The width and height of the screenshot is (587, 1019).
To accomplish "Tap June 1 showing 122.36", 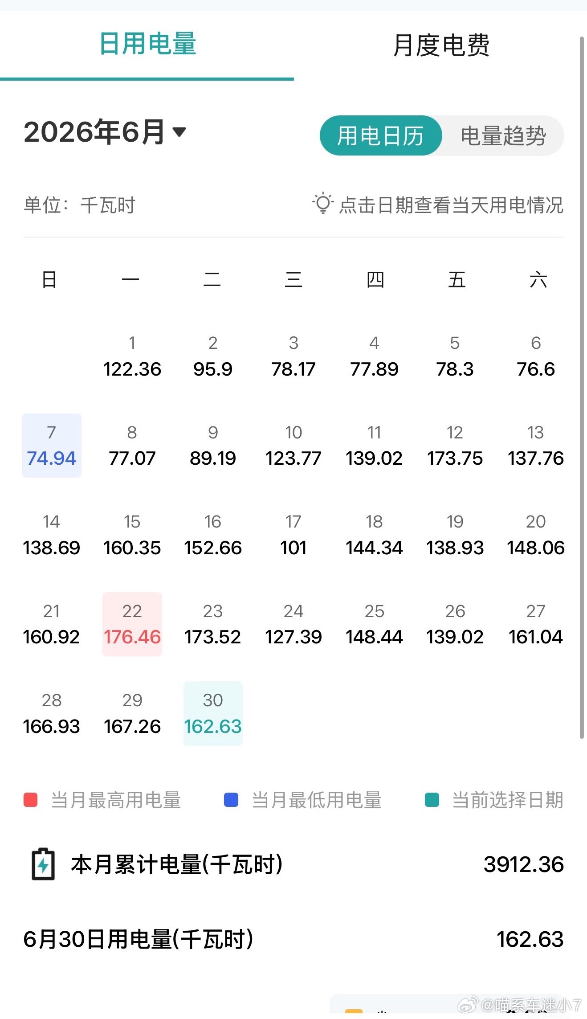I will [132, 356].
